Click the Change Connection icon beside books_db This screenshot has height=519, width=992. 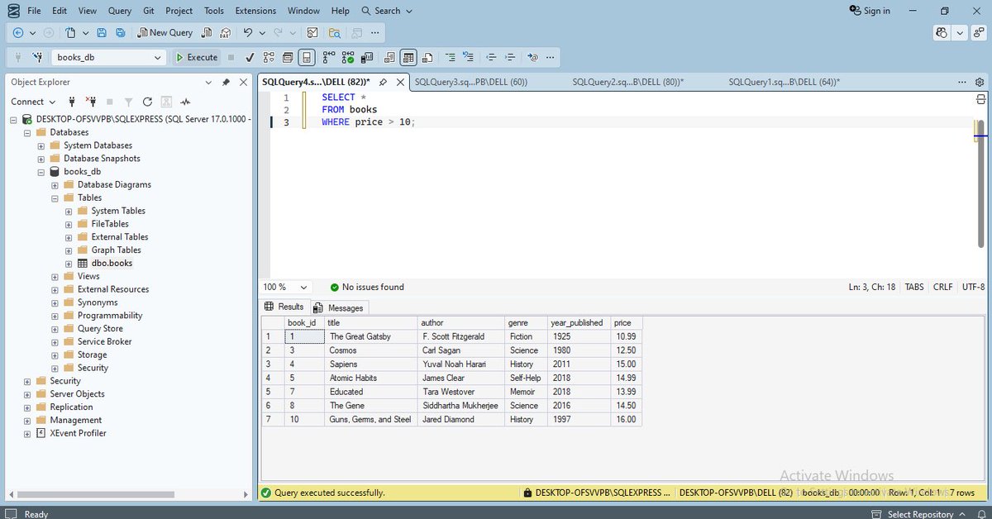[x=37, y=57]
